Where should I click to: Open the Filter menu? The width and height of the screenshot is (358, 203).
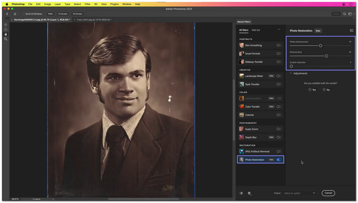[x=87, y=4]
